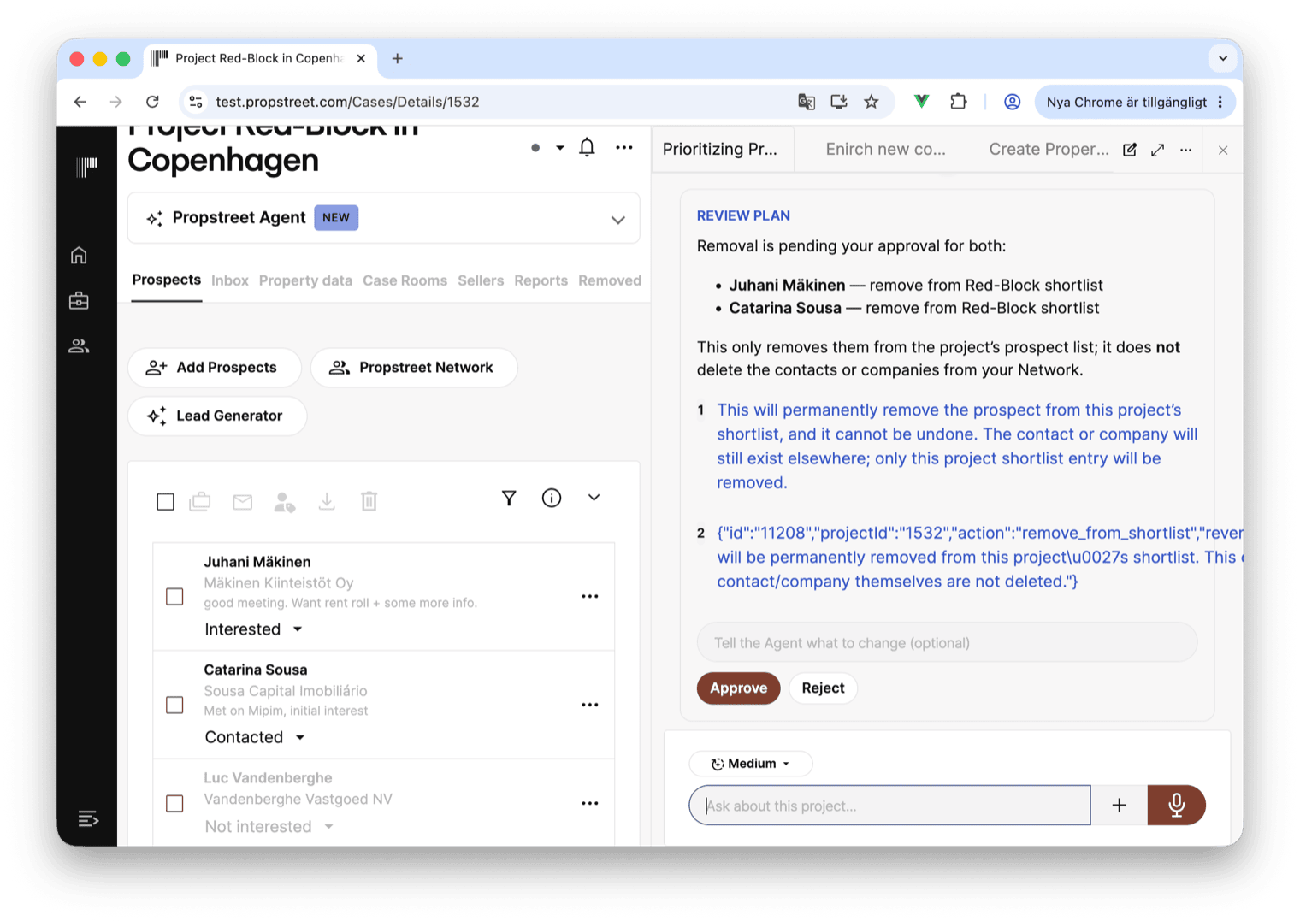Toggle the select-all prospects checkbox

pos(166,502)
